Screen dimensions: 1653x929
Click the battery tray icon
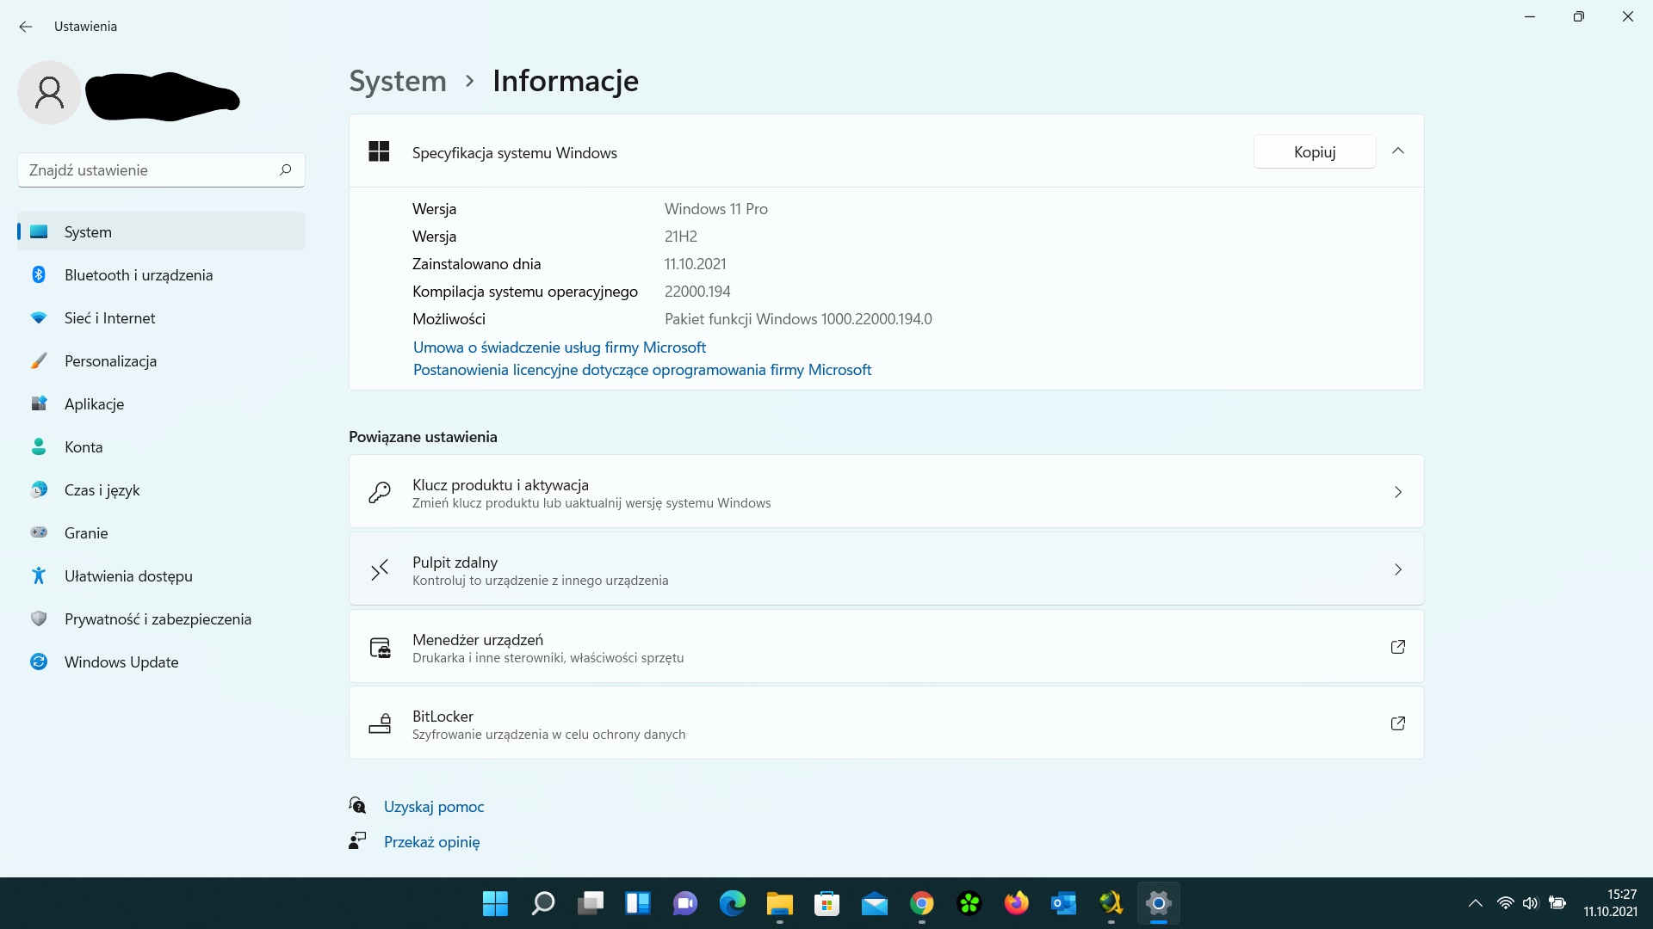click(1557, 903)
